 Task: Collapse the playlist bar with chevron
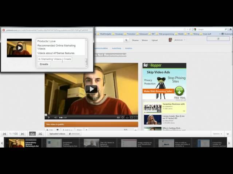228,134
